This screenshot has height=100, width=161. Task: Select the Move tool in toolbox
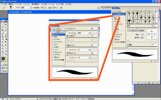(6, 25)
